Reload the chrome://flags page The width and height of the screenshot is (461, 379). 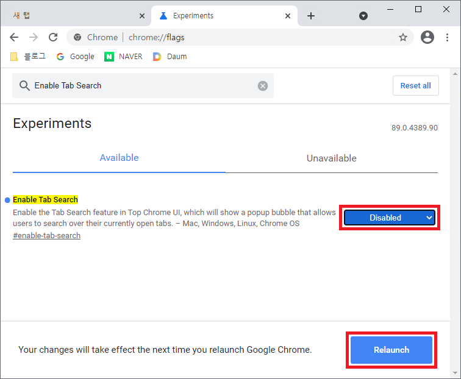(x=53, y=37)
